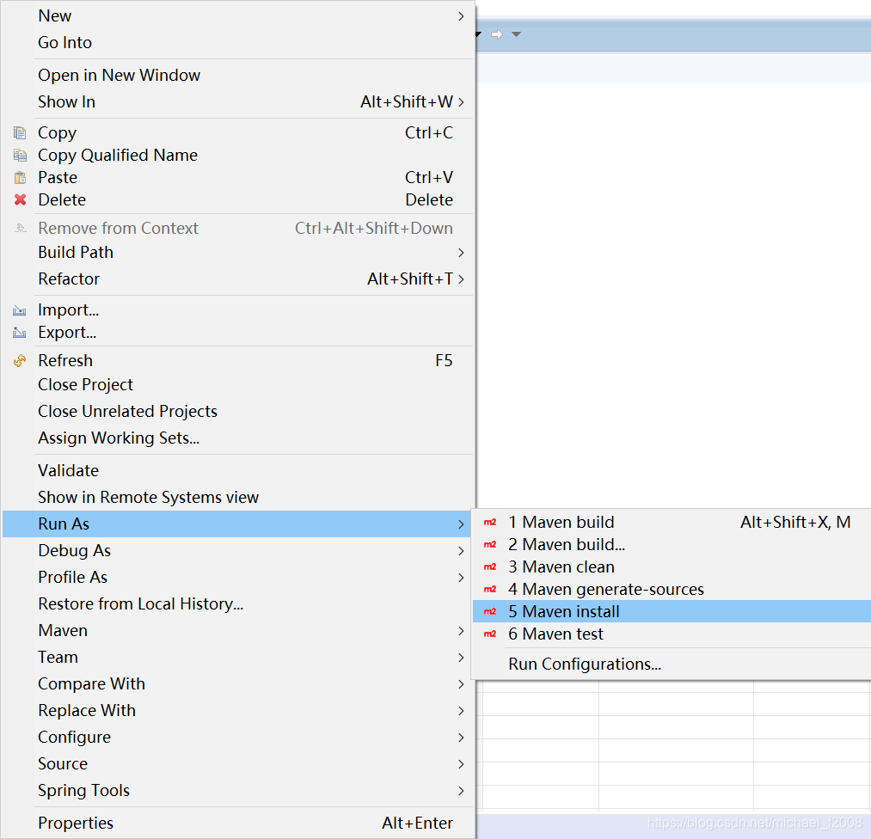The image size is (871, 839).
Task: Expand the Profile As submenu arrow
Action: [x=461, y=578]
